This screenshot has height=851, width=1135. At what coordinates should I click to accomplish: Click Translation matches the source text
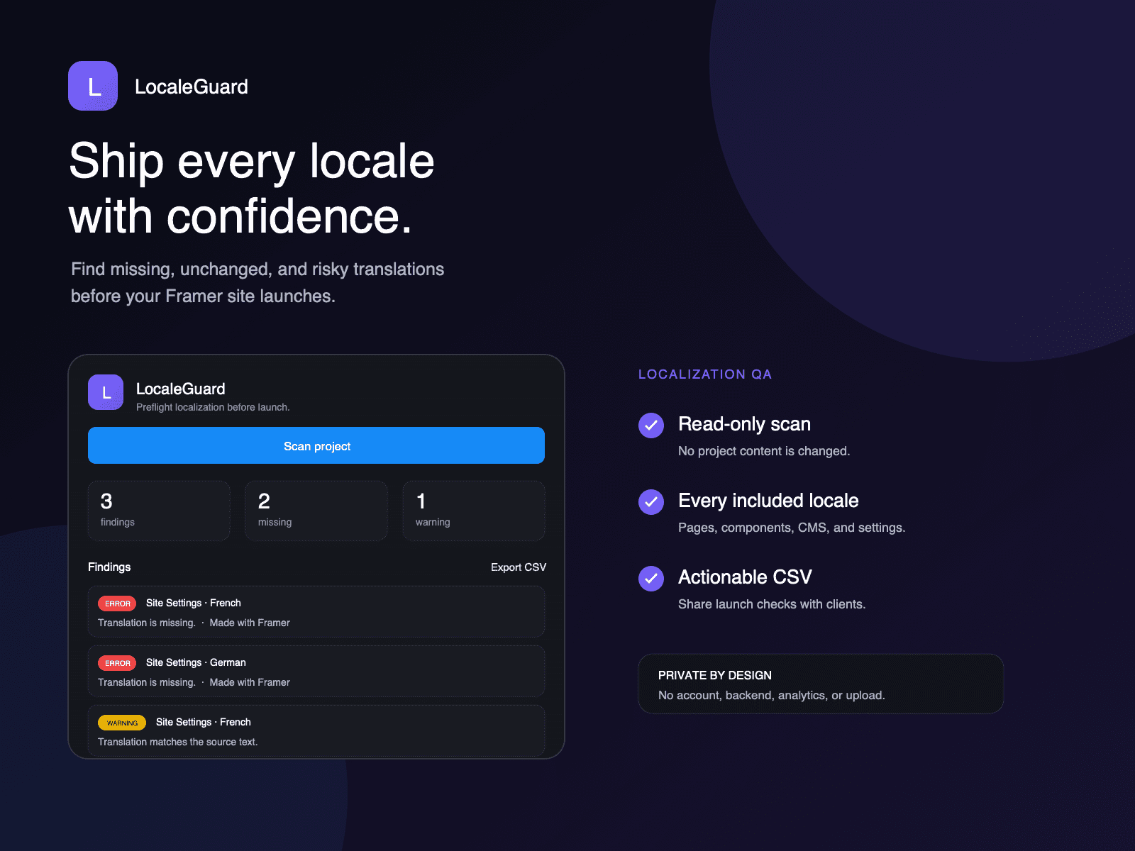click(x=178, y=742)
